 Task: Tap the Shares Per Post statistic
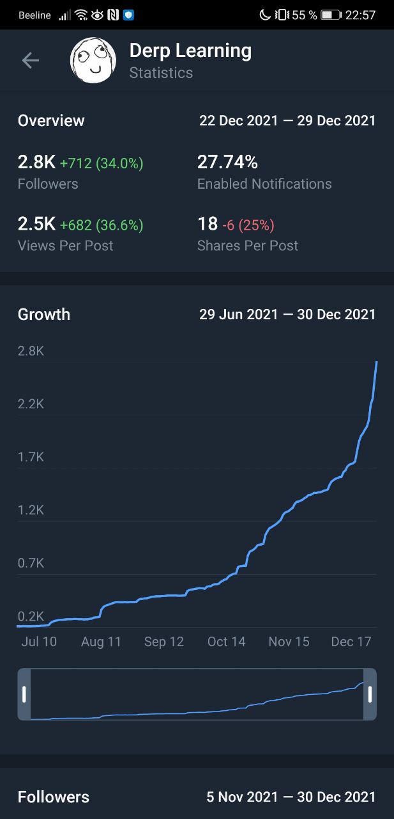tap(248, 234)
